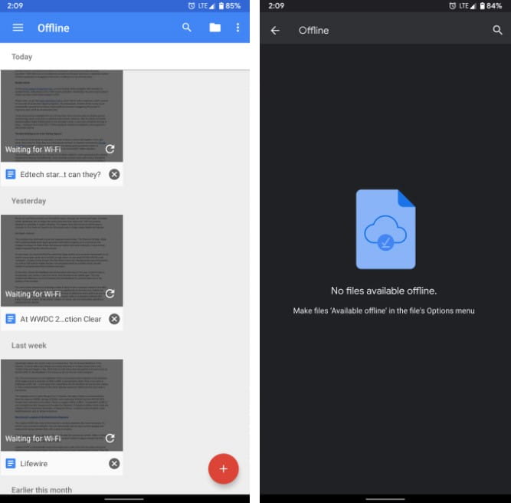Tap the Docs icon beside At WWDC file
Image resolution: width=511 pixels, height=503 pixels.
point(11,319)
